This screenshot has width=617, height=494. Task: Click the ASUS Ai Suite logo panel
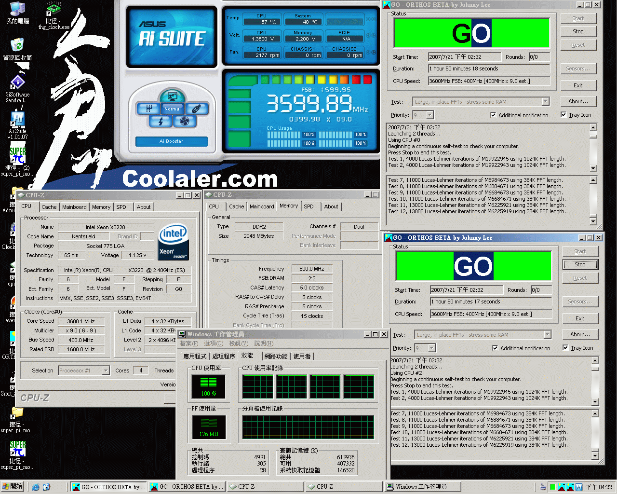coord(172,36)
